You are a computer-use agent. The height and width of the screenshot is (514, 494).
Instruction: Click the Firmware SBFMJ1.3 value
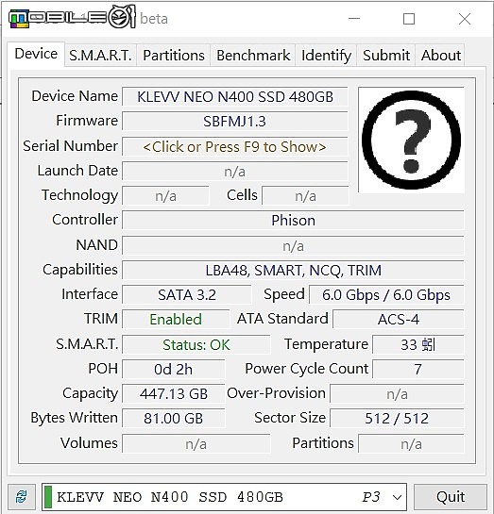[x=234, y=122]
